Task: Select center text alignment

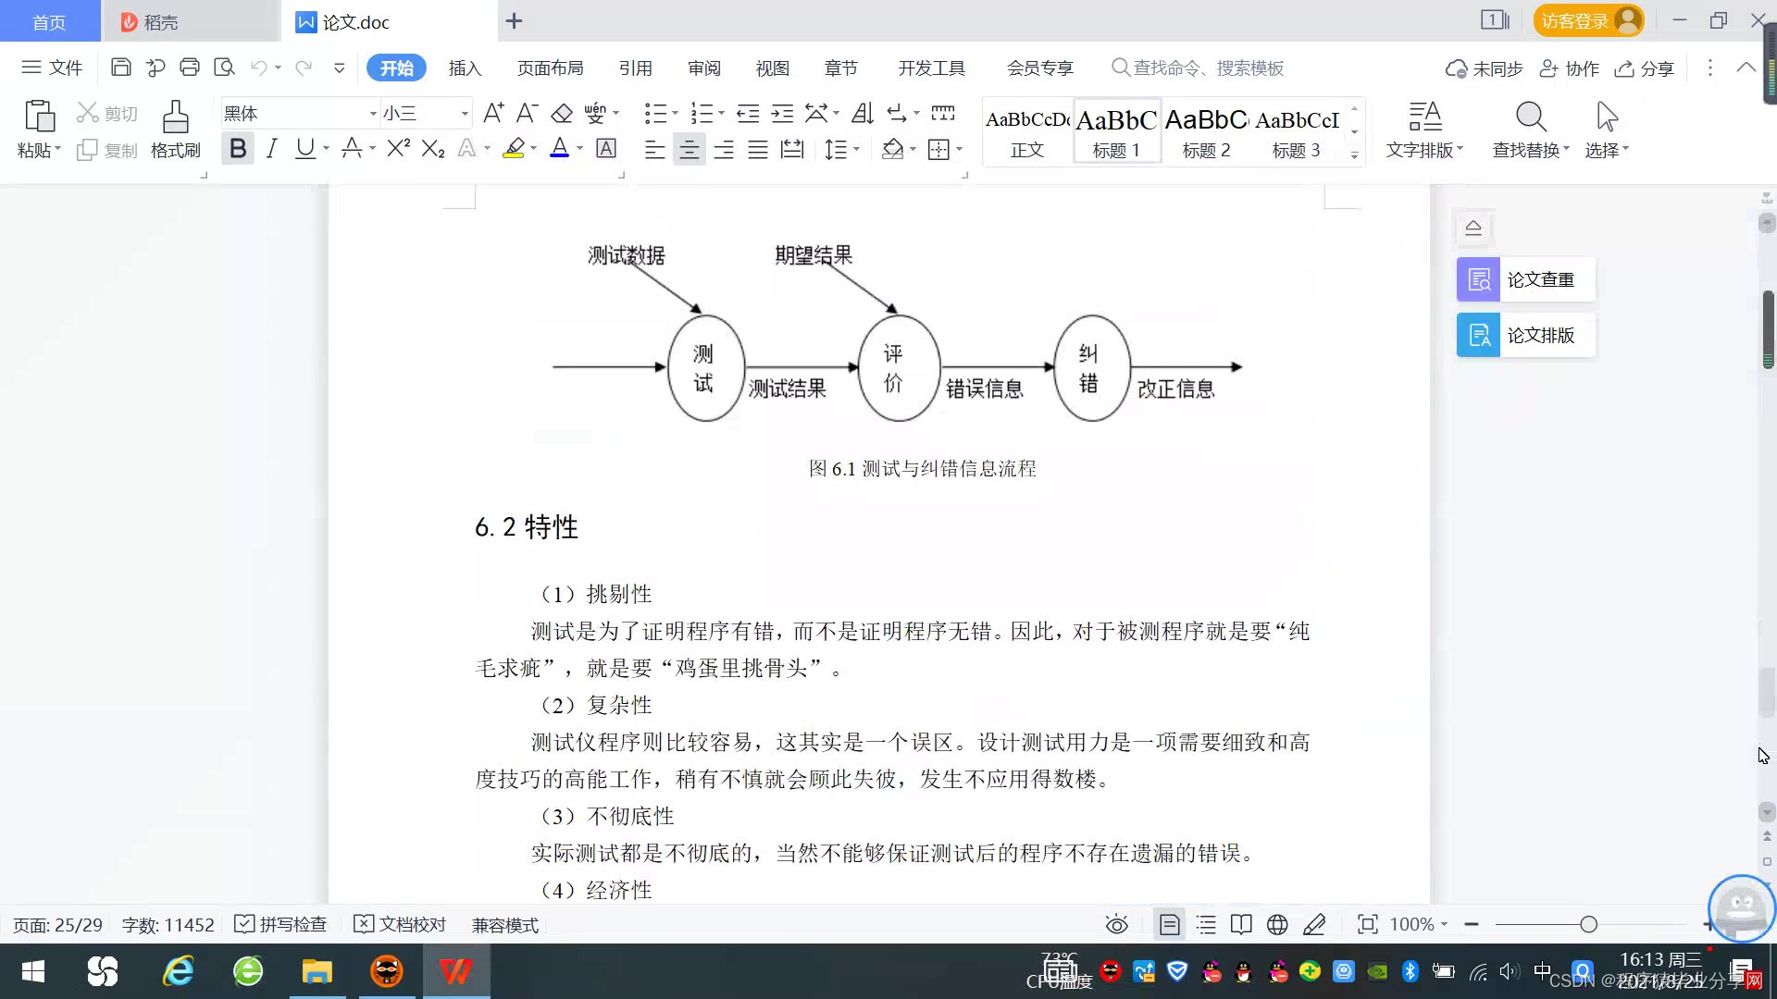Action: coord(689,150)
